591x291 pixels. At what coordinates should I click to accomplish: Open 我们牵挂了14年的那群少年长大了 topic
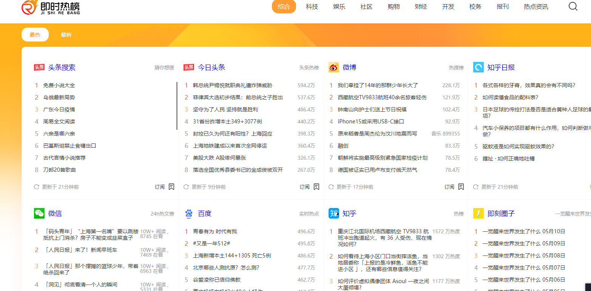click(x=378, y=85)
